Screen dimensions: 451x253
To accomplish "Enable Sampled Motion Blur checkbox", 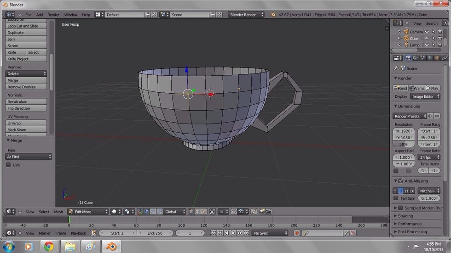I will point(401,208).
